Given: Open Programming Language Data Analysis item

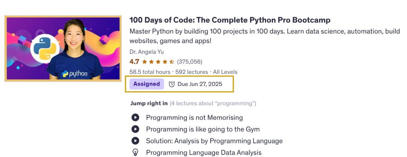Looking at the screenshot, I should coord(204,152).
